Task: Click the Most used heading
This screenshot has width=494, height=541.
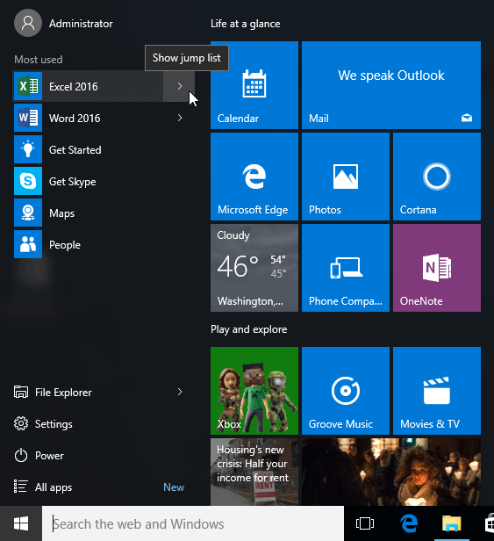Action: point(39,60)
